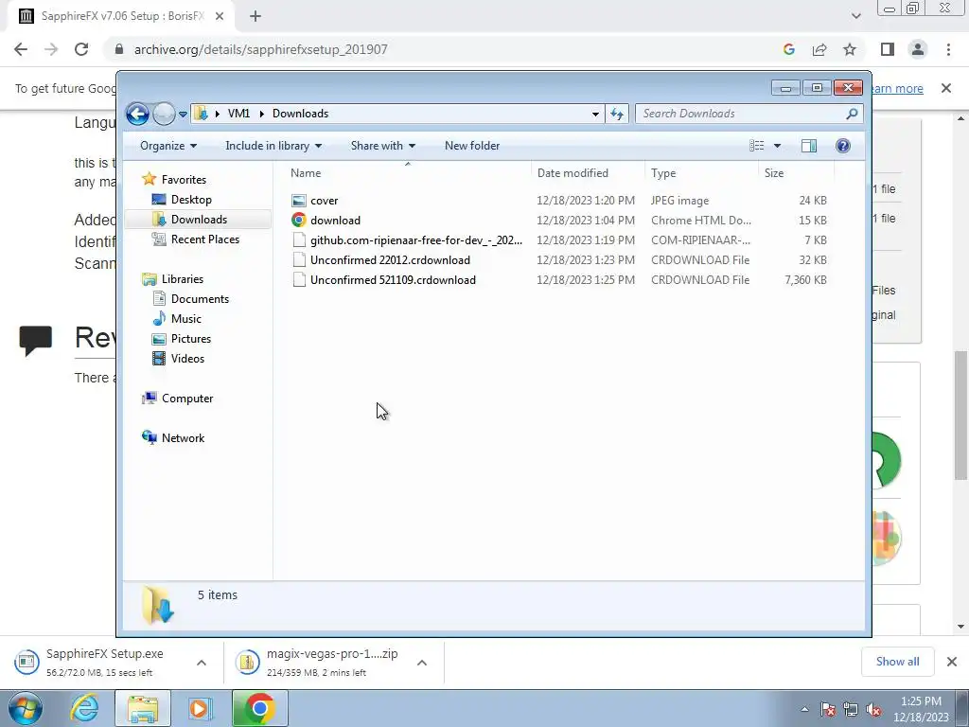Sort files by Date modified column
Image resolution: width=969 pixels, height=727 pixels.
coord(588,173)
